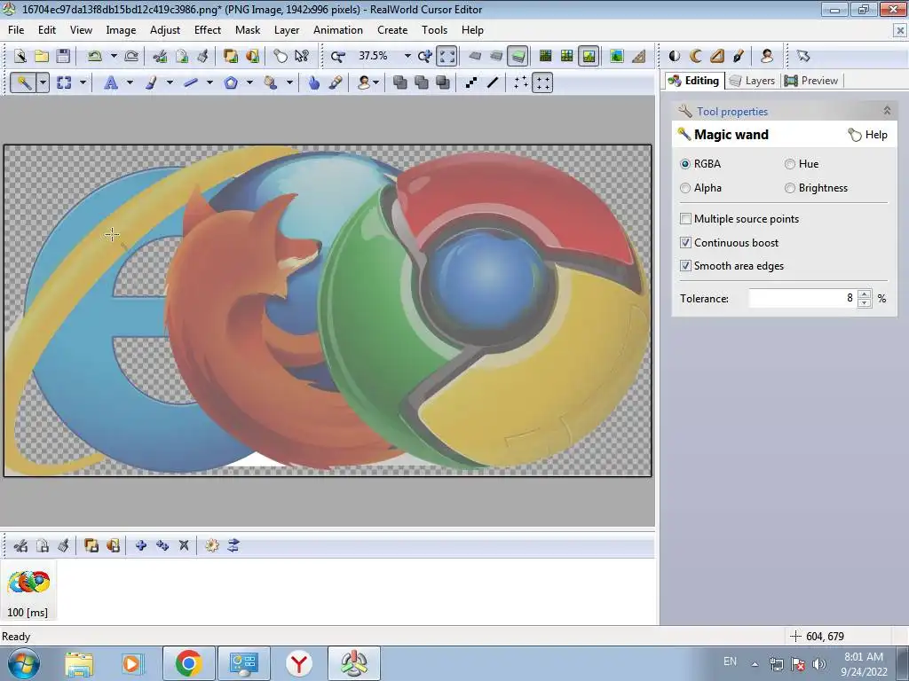This screenshot has height=681, width=909.
Task: Expand the Line tool dropdown arrow
Action: click(209, 82)
